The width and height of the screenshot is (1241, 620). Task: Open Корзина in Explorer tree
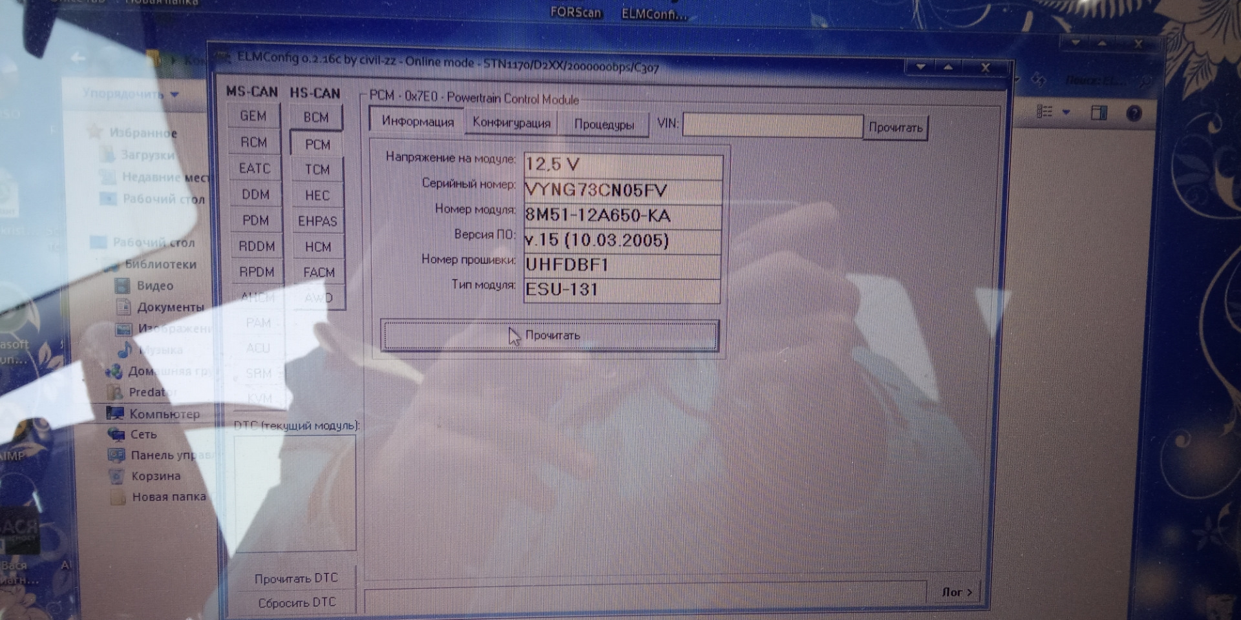pos(156,476)
